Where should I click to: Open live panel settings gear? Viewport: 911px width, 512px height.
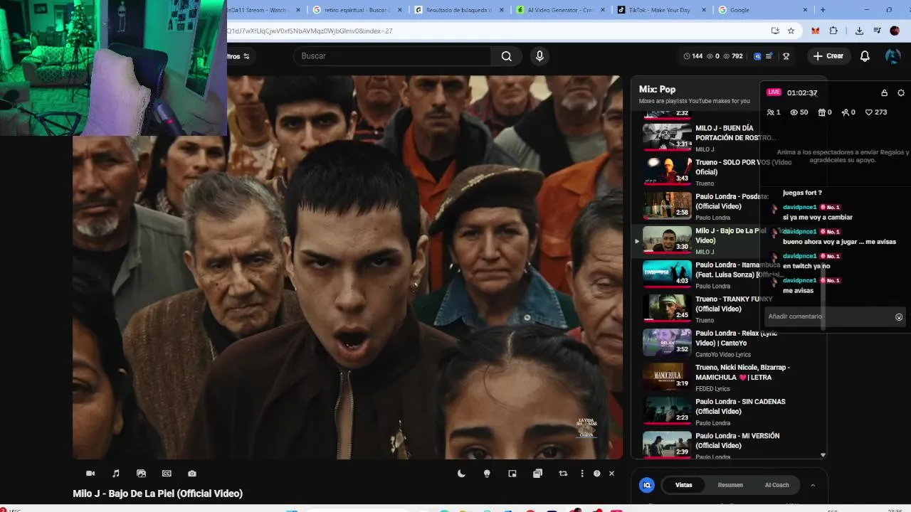click(901, 93)
